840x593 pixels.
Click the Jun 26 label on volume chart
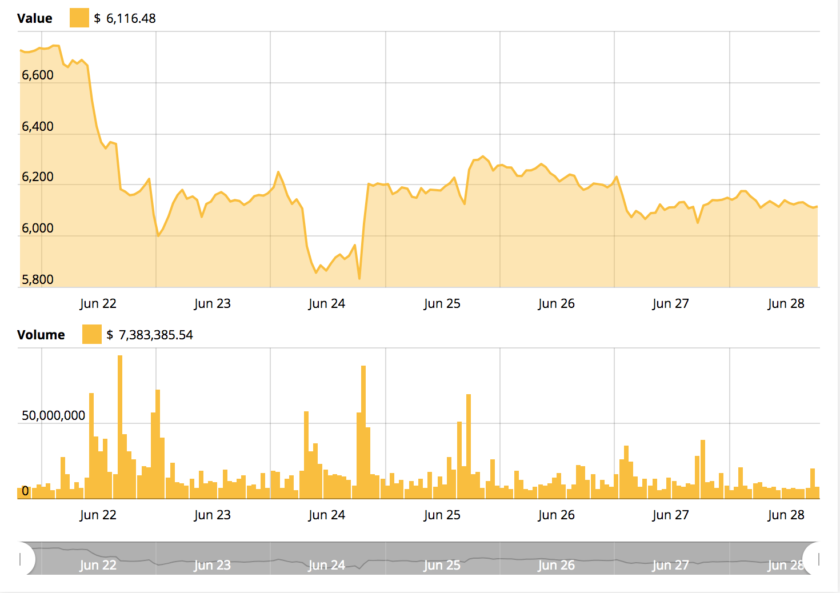[x=557, y=515]
